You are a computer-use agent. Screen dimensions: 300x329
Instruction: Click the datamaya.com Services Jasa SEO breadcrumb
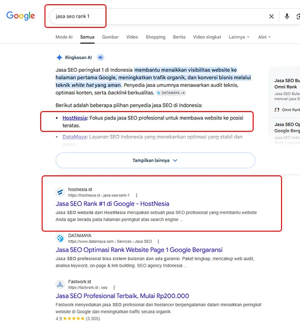[110, 242]
